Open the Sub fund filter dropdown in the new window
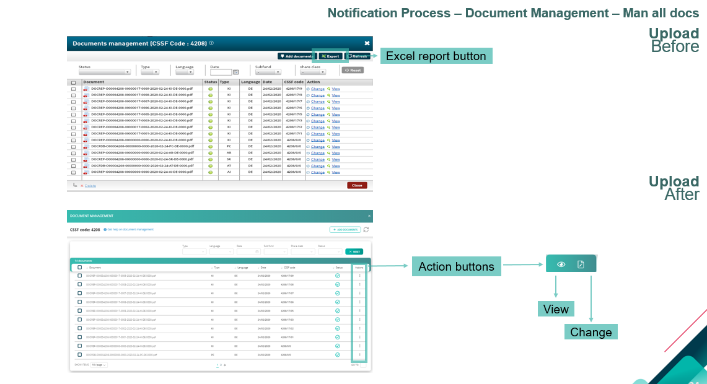Viewport: 707px width, 384px height. (x=276, y=251)
